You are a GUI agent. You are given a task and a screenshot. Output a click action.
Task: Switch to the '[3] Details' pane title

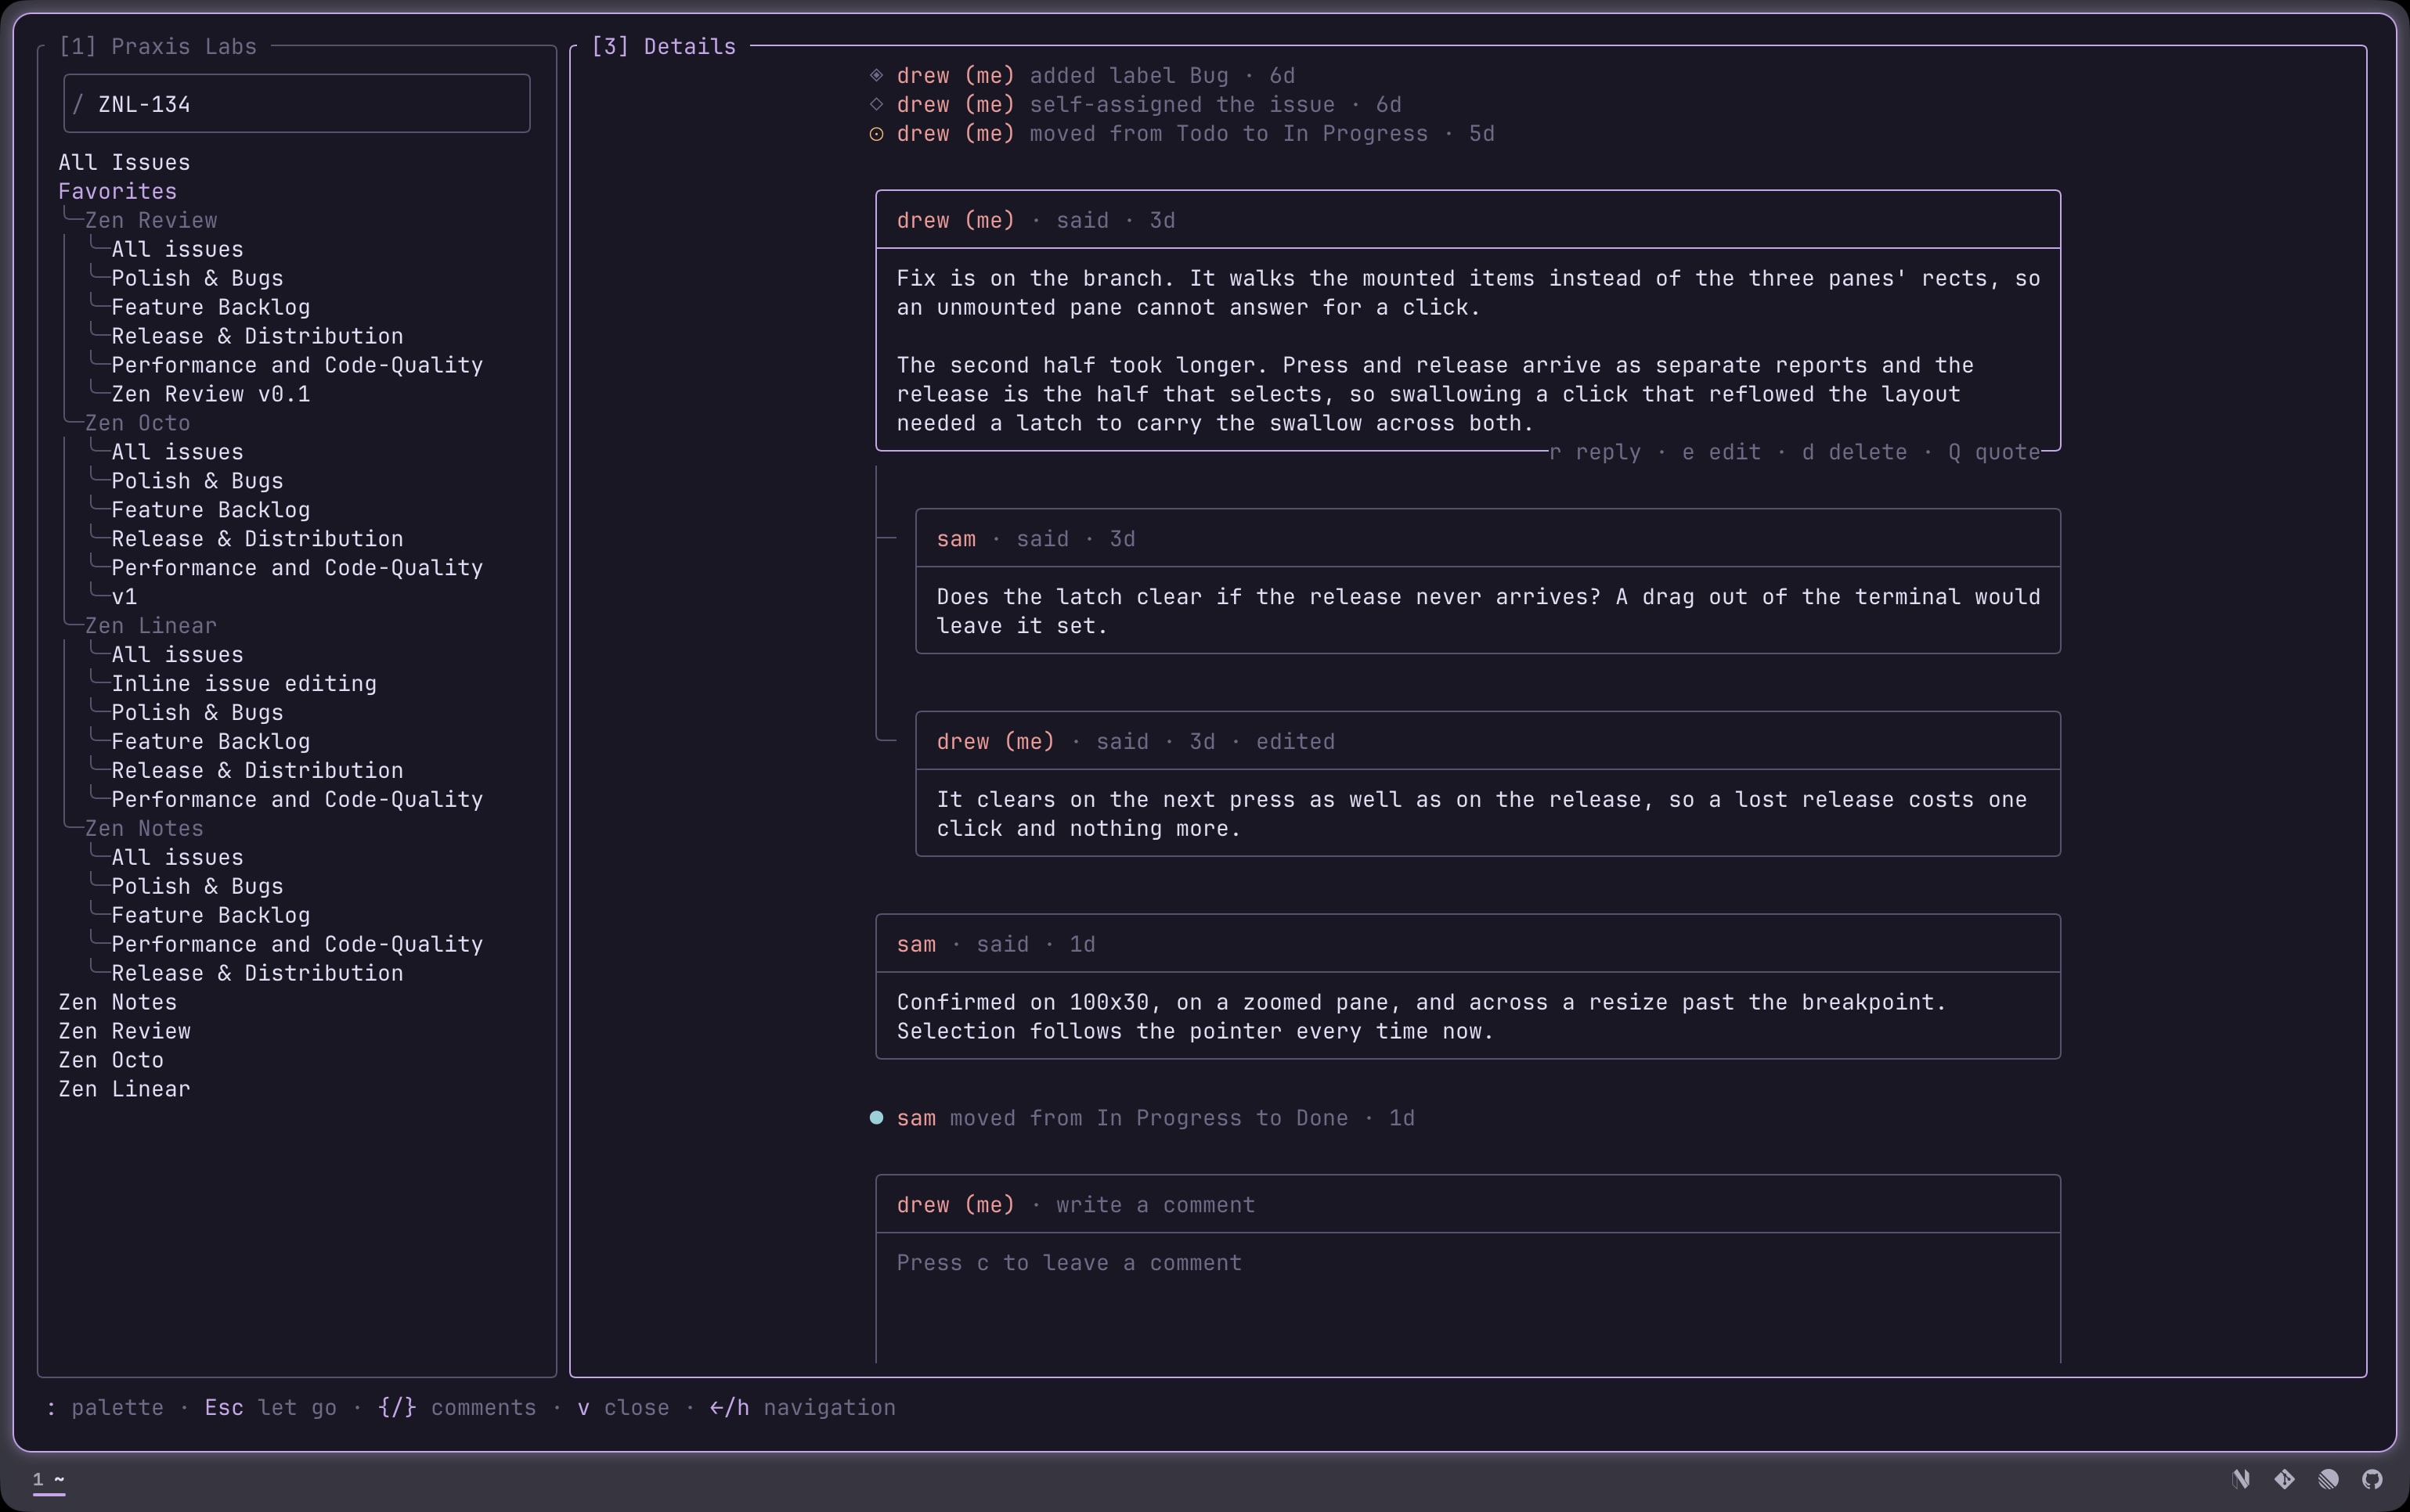[663, 47]
